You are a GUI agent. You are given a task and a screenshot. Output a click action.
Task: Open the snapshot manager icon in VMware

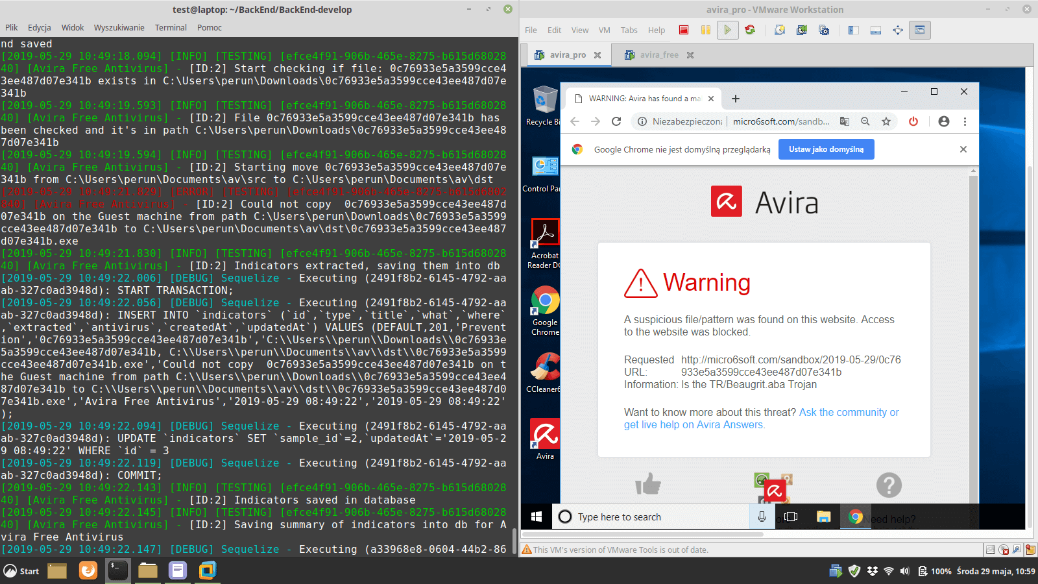click(824, 30)
